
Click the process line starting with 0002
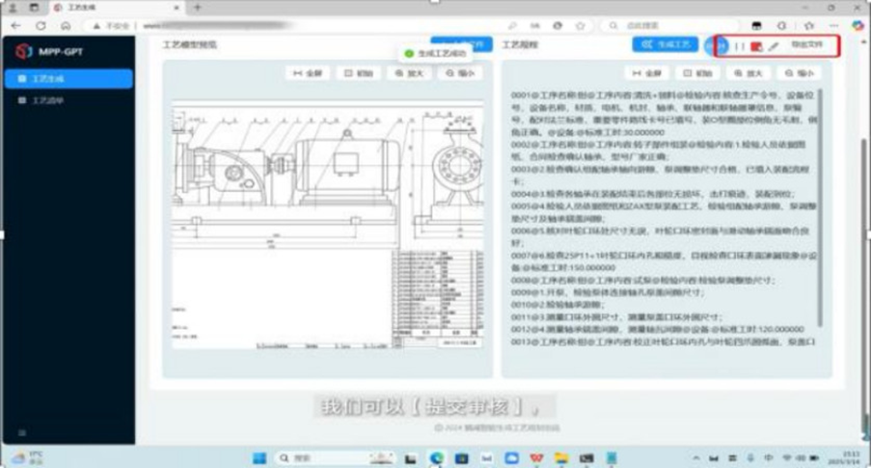[658, 151]
